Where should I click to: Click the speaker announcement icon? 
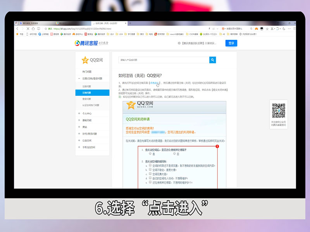pos(179,43)
